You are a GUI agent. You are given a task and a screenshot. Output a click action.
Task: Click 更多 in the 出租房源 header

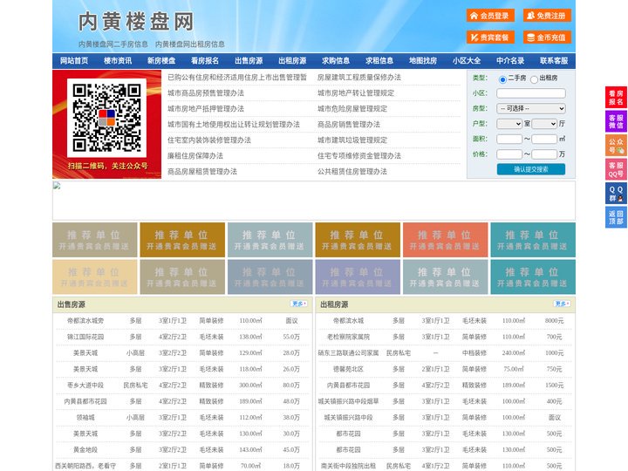click(x=562, y=304)
